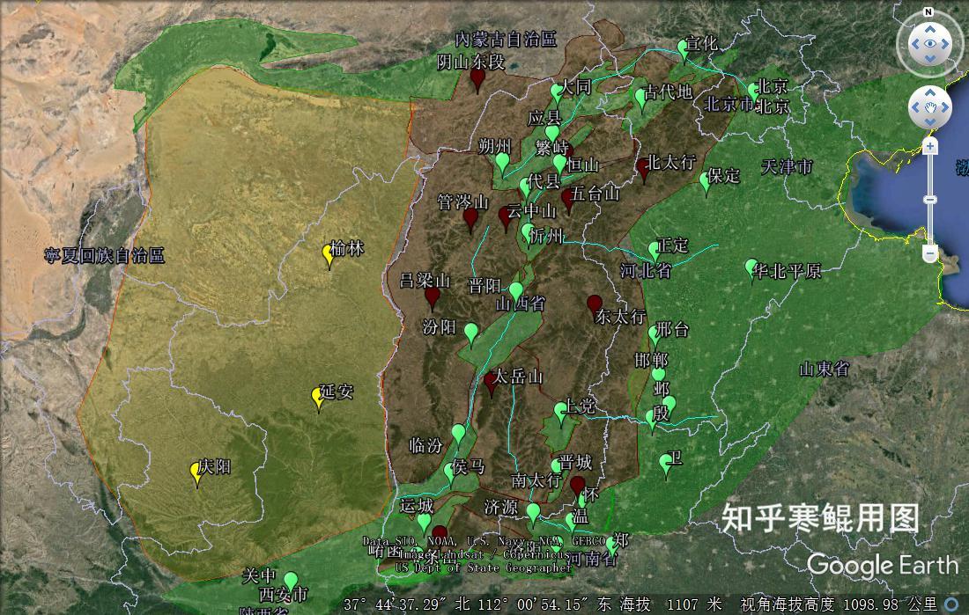Click the 山東省 province label
The image size is (969, 615).
tap(824, 370)
